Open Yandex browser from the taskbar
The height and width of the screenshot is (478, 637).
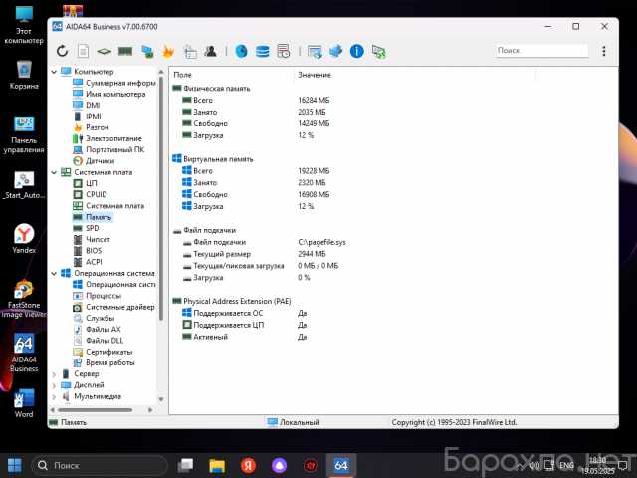pos(248,465)
